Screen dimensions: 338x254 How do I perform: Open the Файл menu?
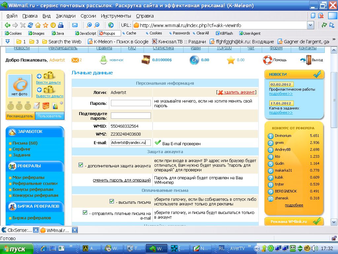pyautogui.click(x=12, y=16)
